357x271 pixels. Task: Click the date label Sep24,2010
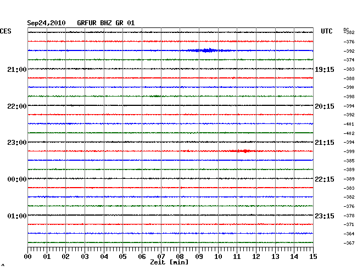point(46,23)
